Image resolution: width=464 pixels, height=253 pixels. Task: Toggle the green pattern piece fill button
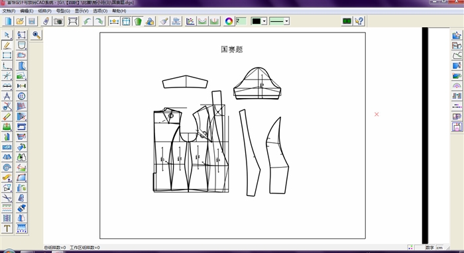138,21
